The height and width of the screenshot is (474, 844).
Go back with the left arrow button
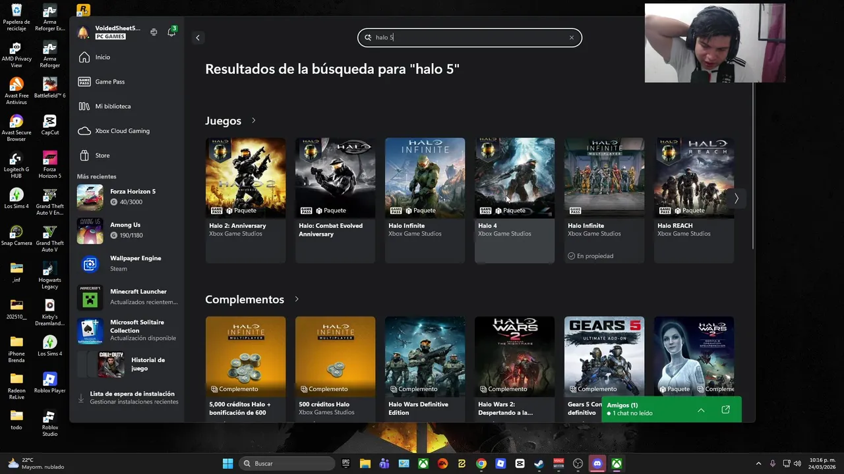[x=197, y=38]
